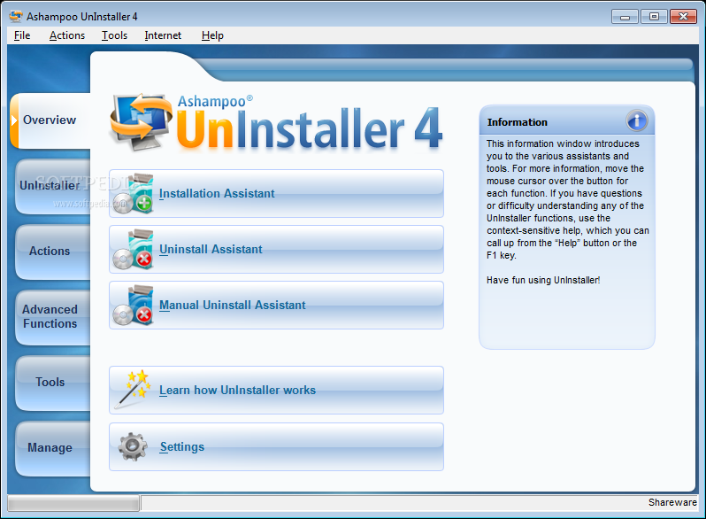The image size is (706, 519).
Task: Switch to the Actions sidebar tab
Action: 53,252
